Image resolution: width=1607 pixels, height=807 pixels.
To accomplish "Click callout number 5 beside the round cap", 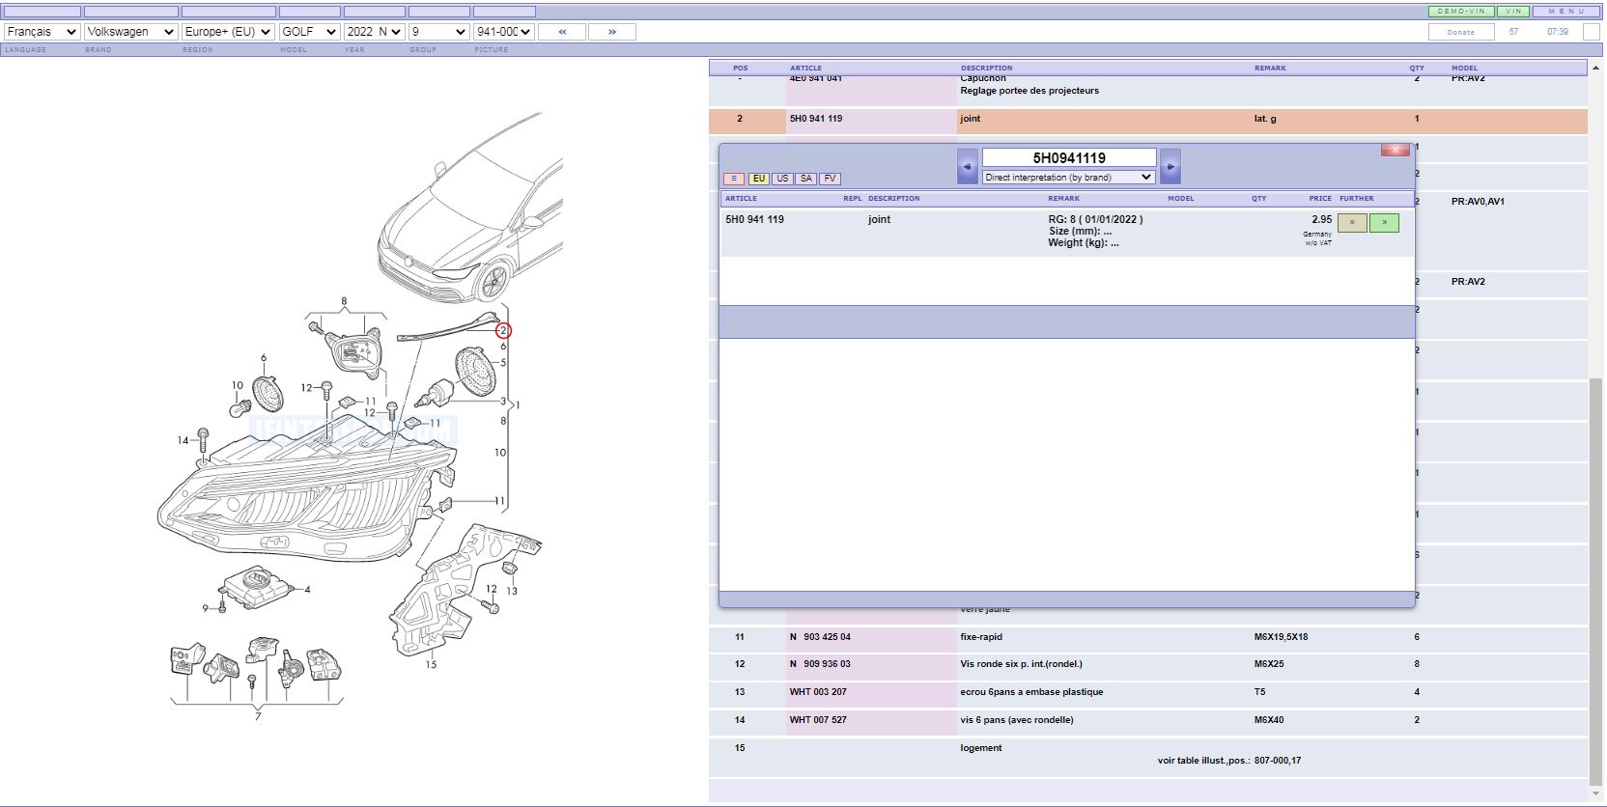I will [x=503, y=363].
